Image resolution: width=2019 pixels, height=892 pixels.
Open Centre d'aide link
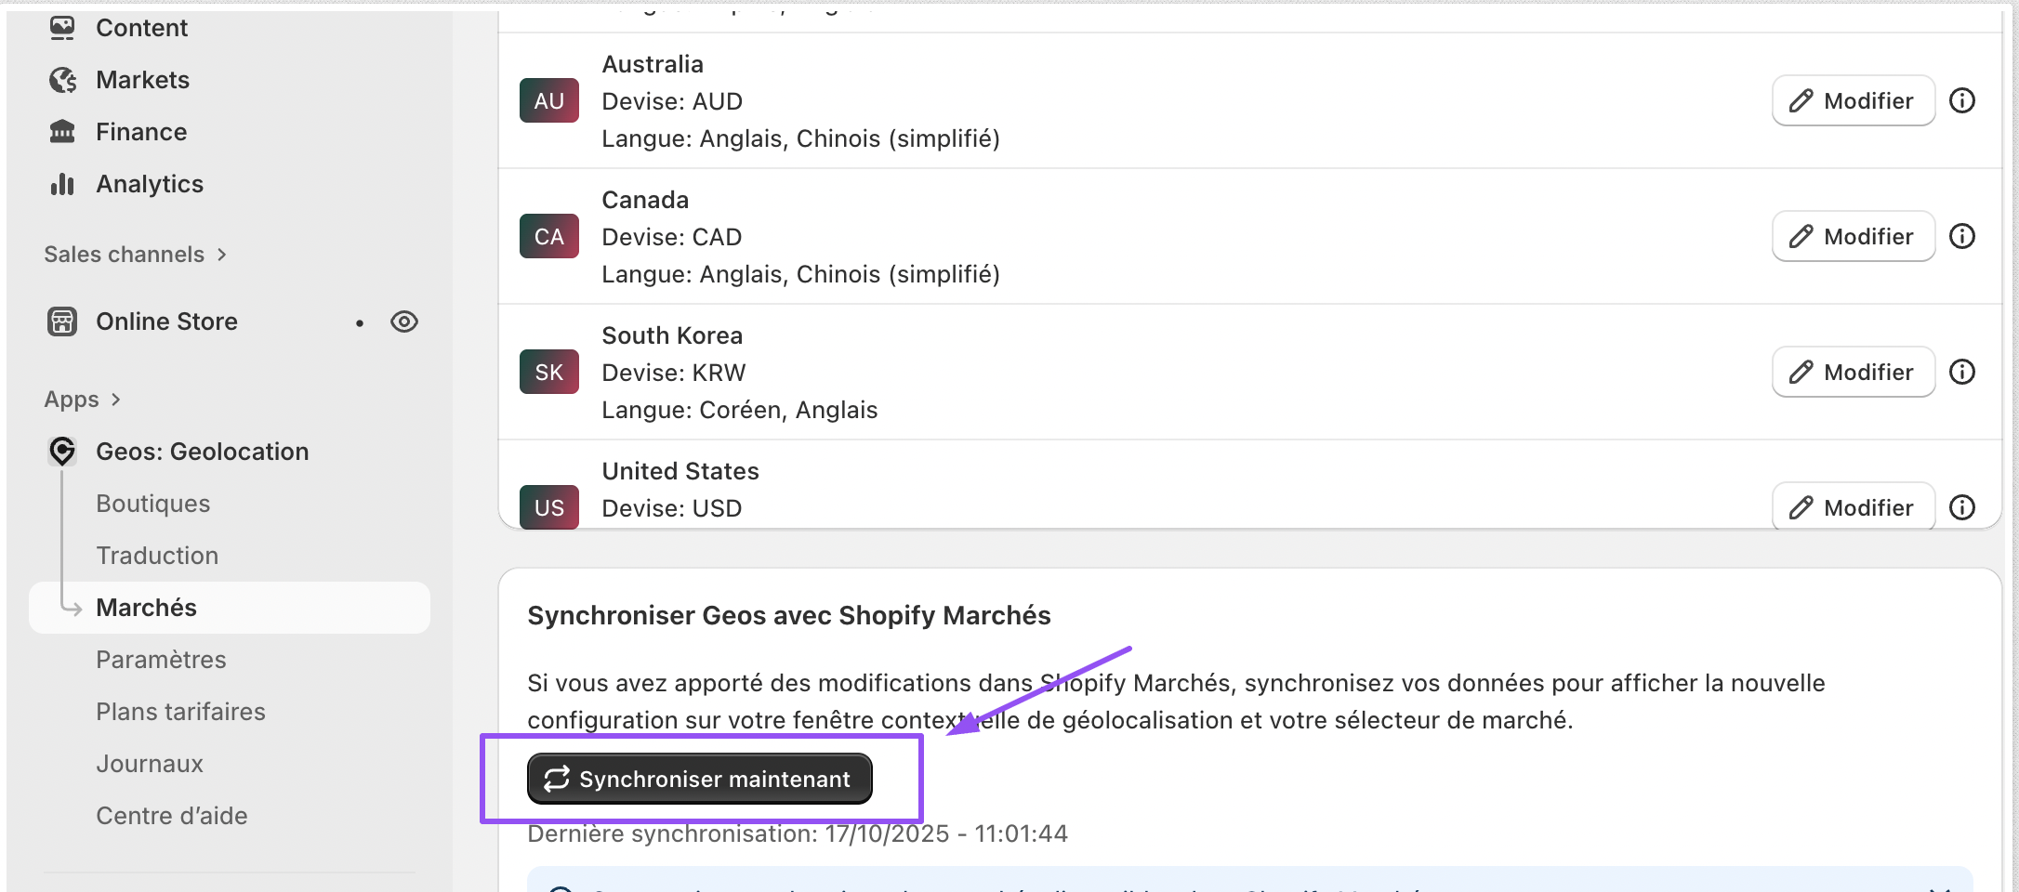click(x=172, y=816)
